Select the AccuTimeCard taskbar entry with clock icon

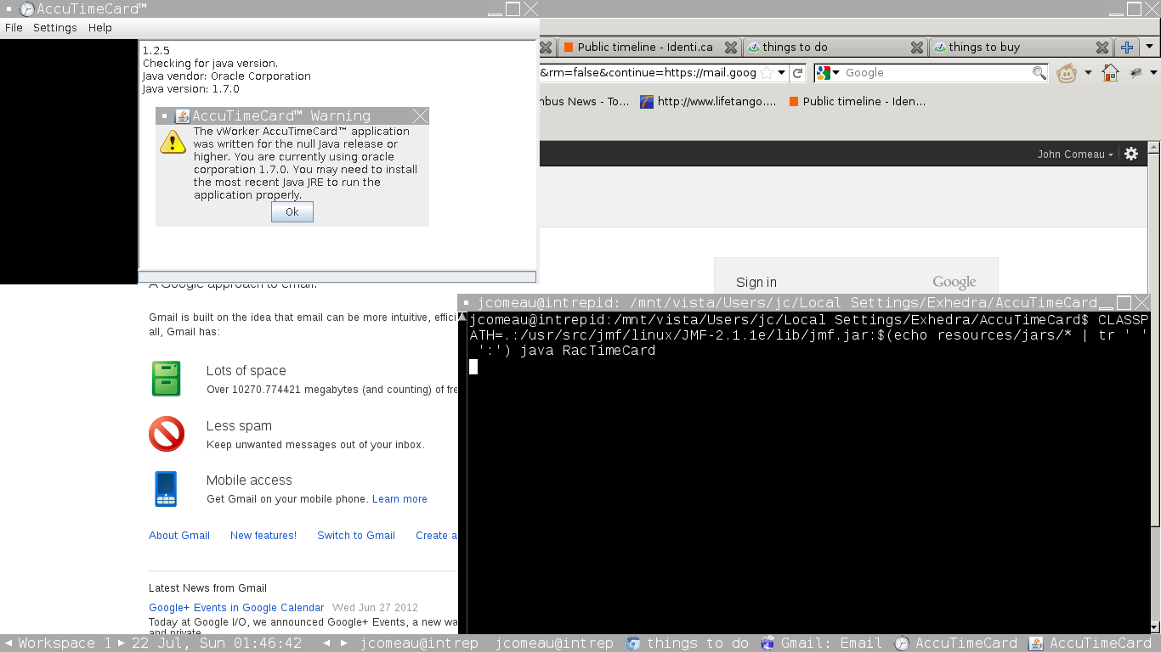tap(956, 644)
